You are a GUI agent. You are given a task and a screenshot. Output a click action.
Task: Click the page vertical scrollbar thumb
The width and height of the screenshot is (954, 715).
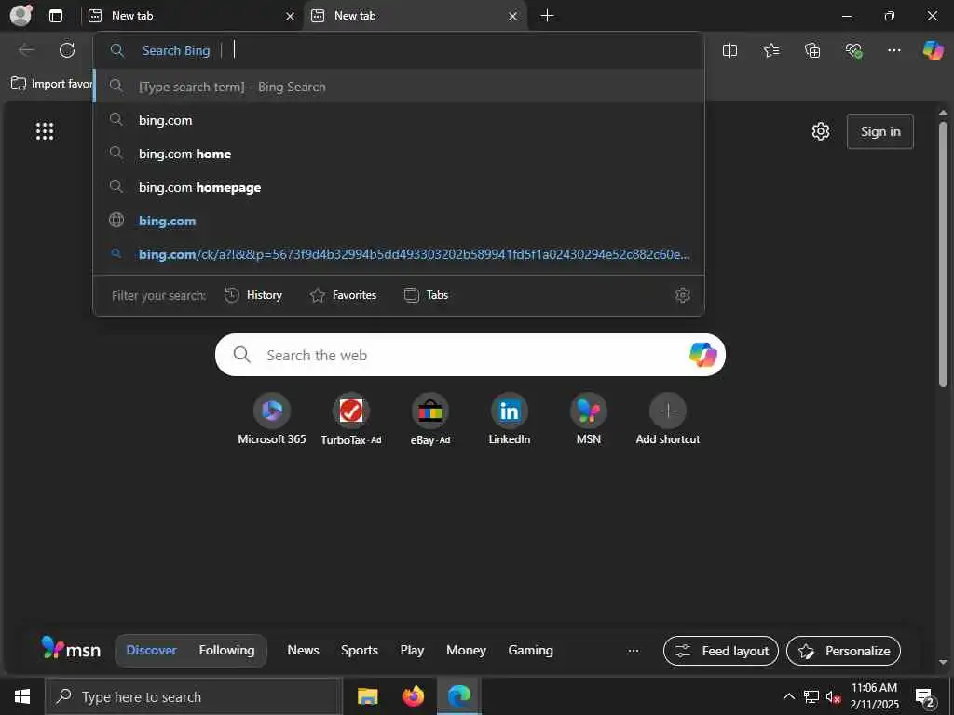coord(943,254)
